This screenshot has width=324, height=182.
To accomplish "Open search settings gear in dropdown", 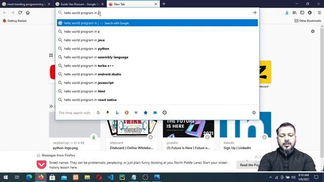I will (254, 112).
